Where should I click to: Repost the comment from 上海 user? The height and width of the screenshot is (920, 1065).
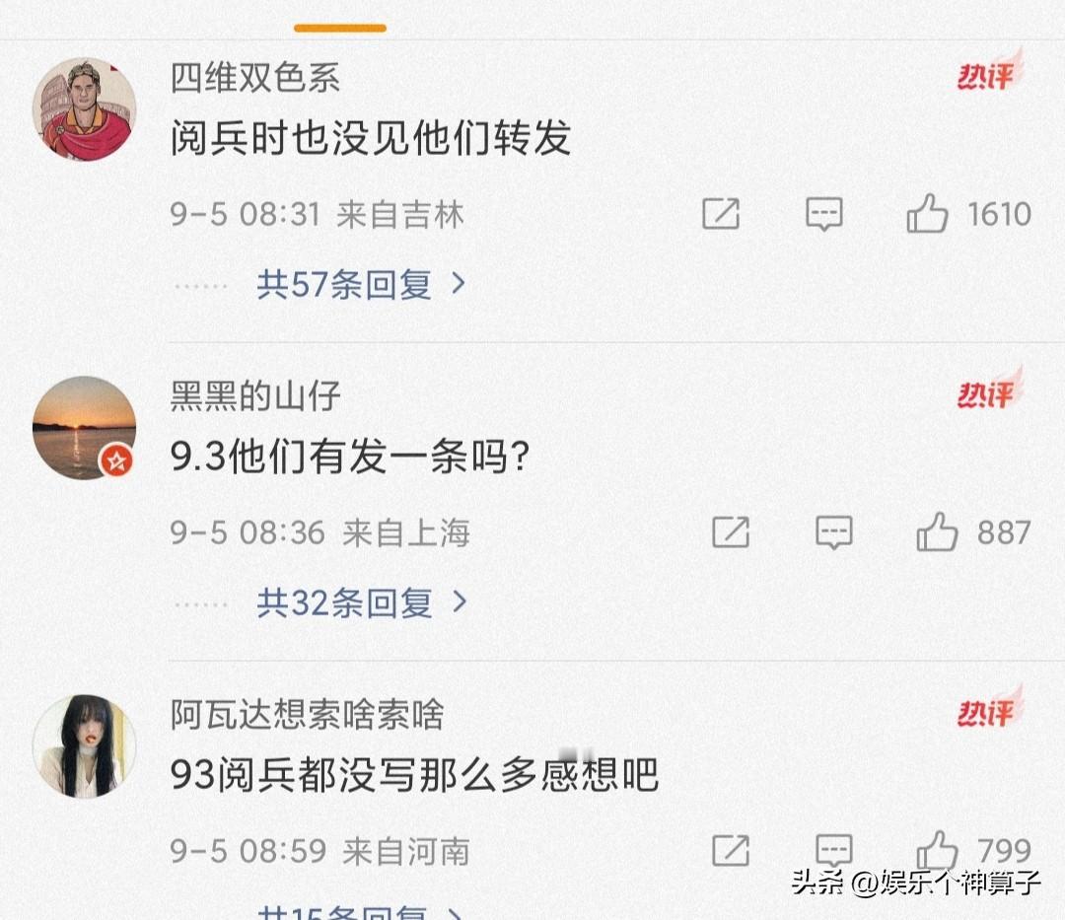pos(731,531)
